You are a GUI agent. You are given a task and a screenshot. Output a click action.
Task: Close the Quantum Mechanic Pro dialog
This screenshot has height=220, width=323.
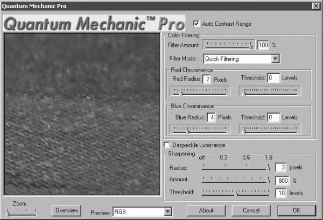(316, 6)
